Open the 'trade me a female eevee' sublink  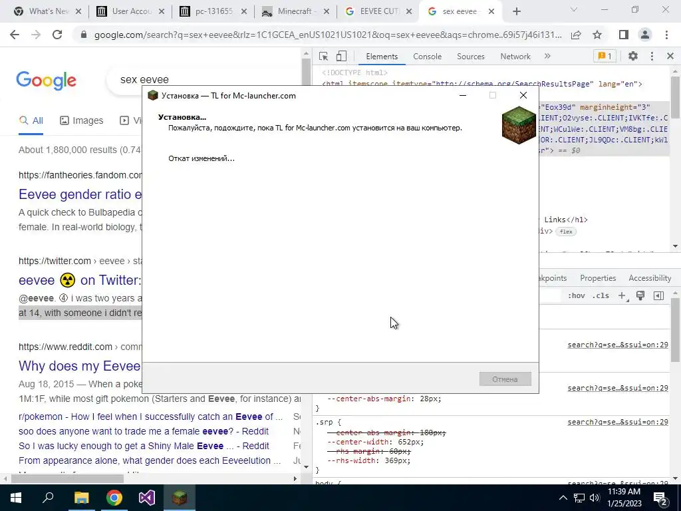pos(144,431)
